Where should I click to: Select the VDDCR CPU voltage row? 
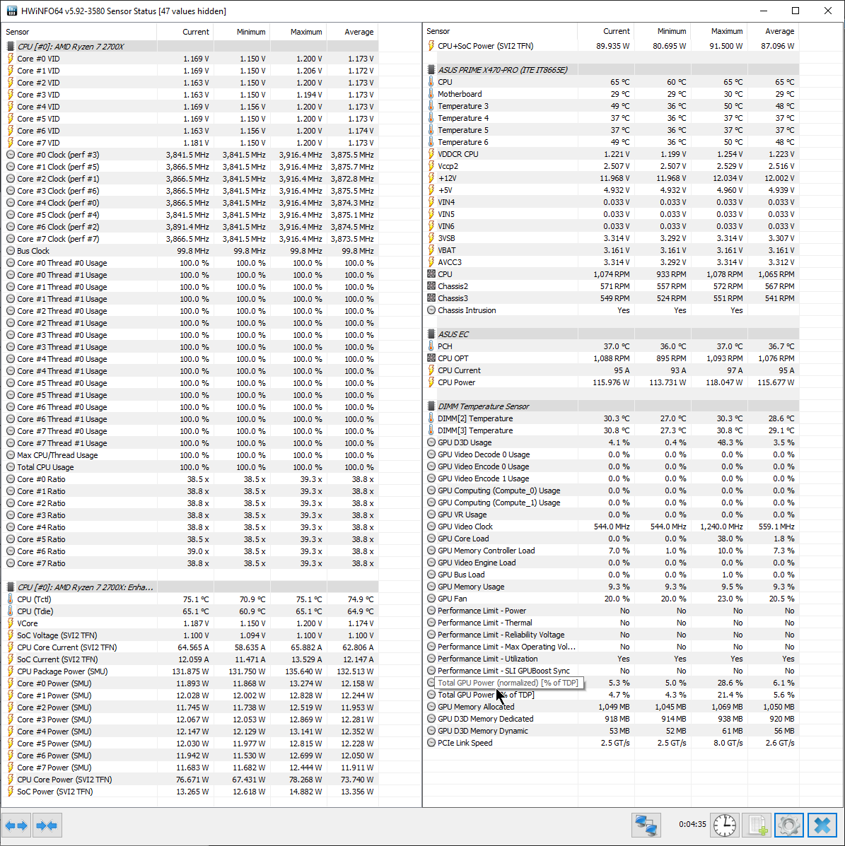click(611, 154)
